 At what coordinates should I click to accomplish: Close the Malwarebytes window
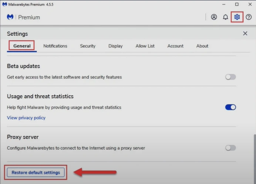tap(250, 4)
